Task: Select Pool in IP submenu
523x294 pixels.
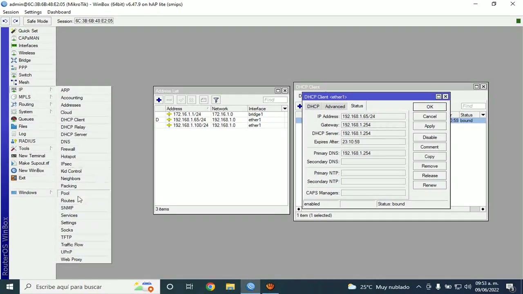Action: tap(65, 193)
